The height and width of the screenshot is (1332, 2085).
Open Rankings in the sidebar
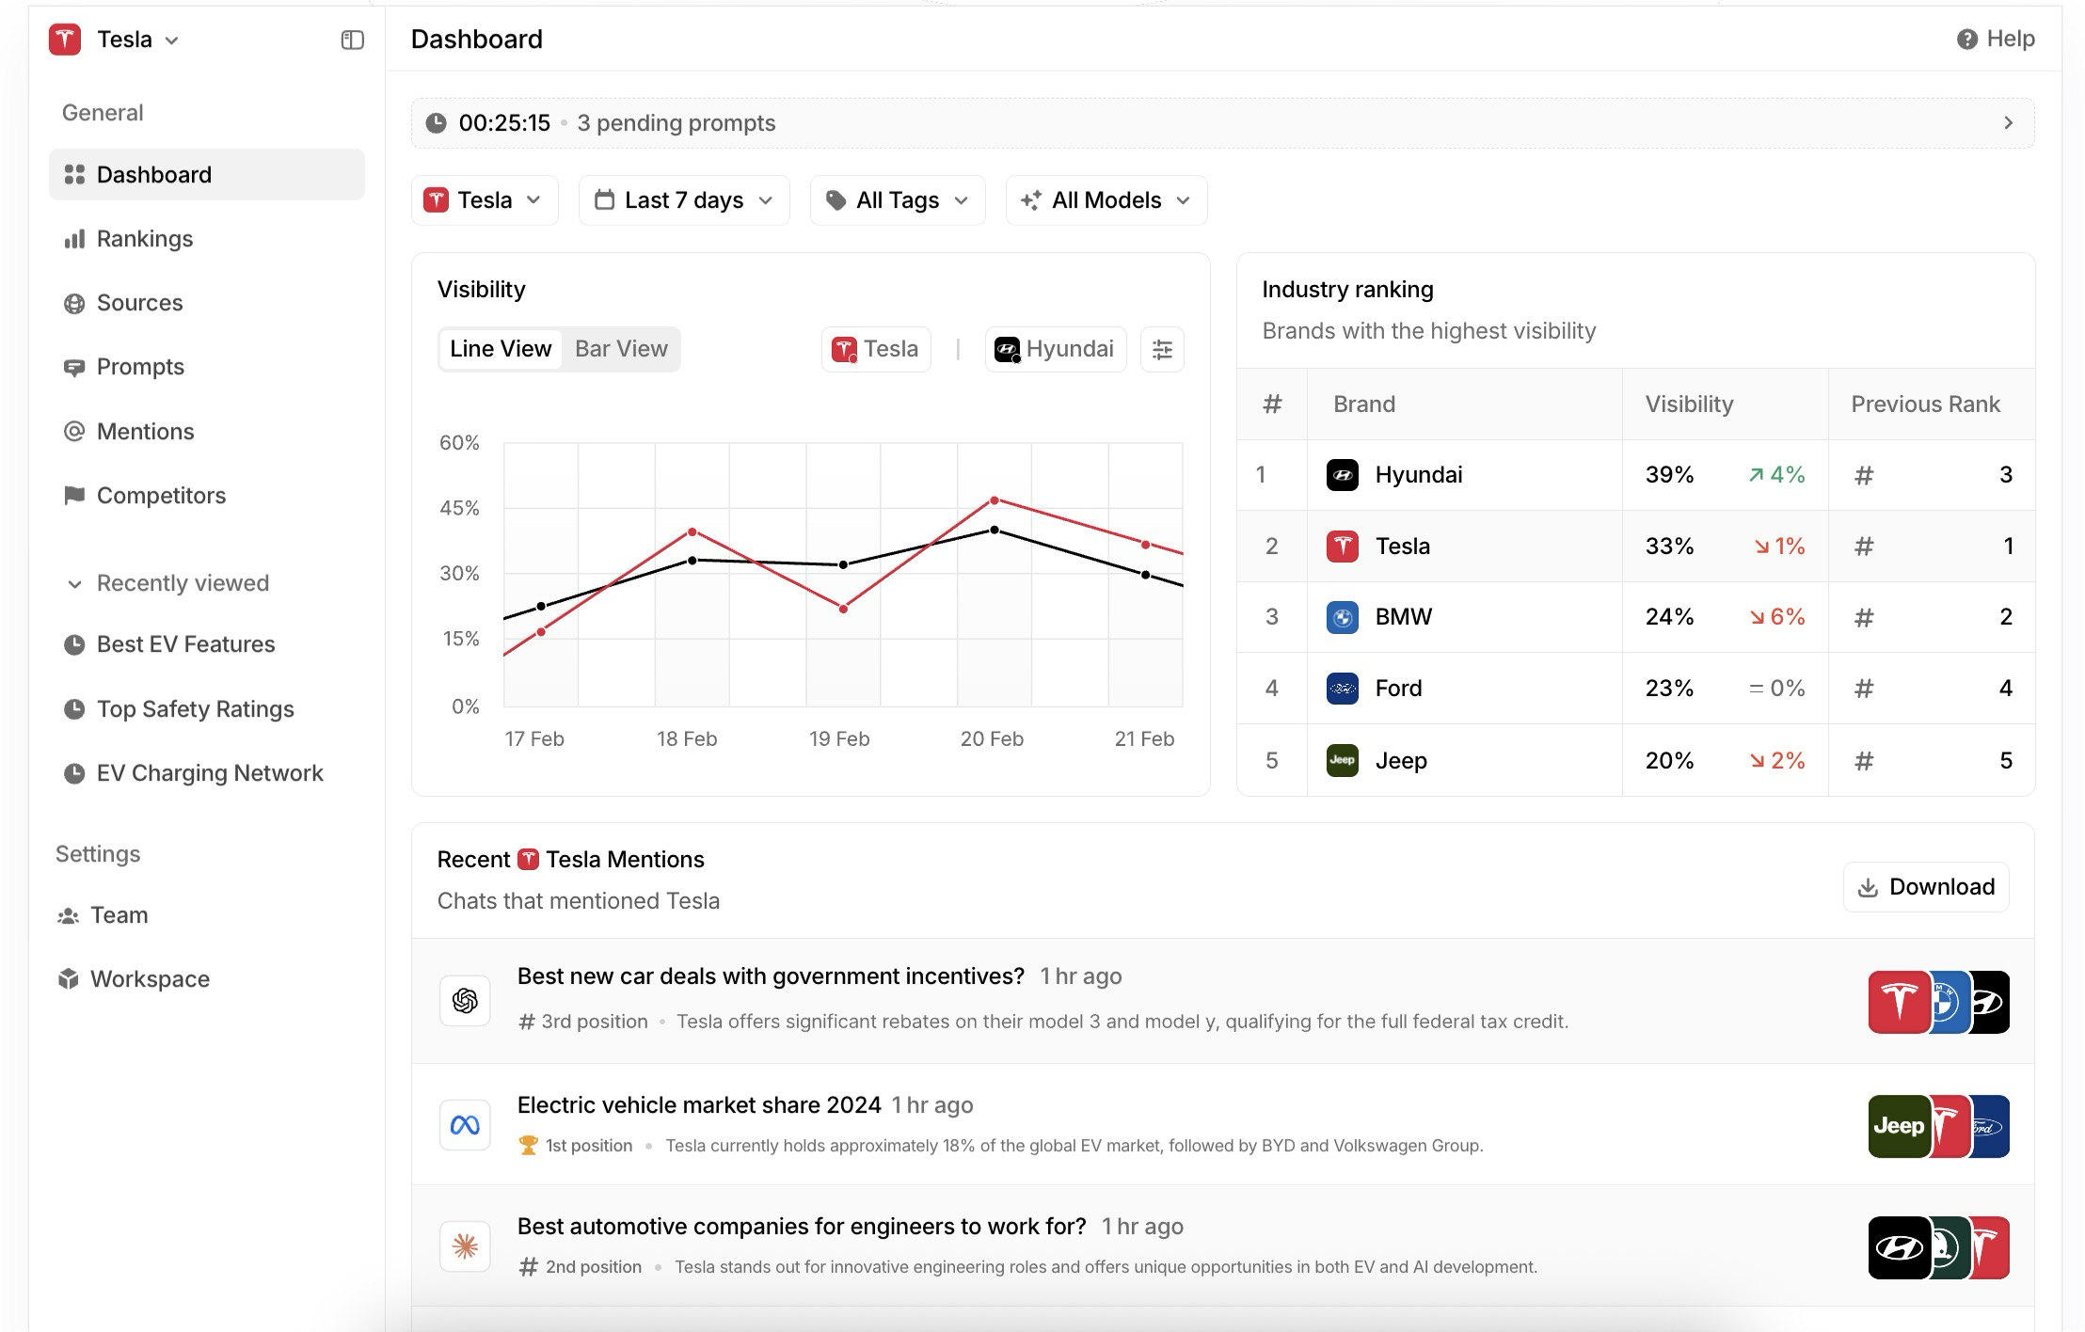[144, 239]
